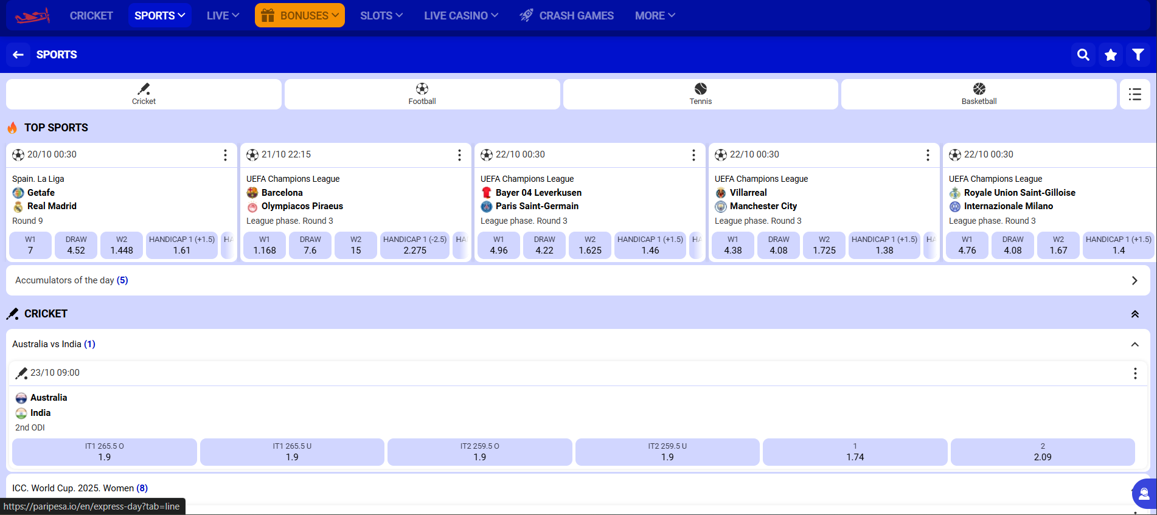Screen dimensions: 1157x515
Task: Open favorites star icon
Action: [1110, 55]
